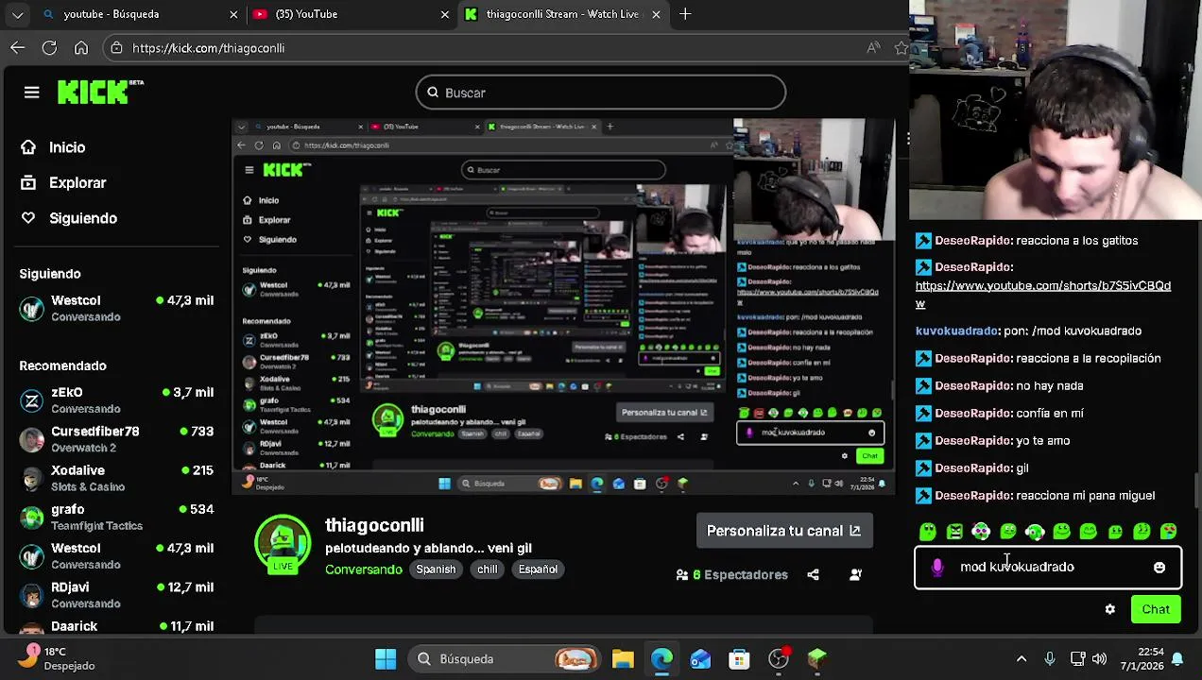Click the 6 Espectadores viewer count

point(732,574)
